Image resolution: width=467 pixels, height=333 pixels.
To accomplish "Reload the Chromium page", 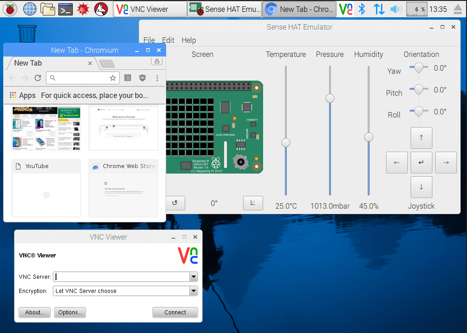I will (38, 78).
